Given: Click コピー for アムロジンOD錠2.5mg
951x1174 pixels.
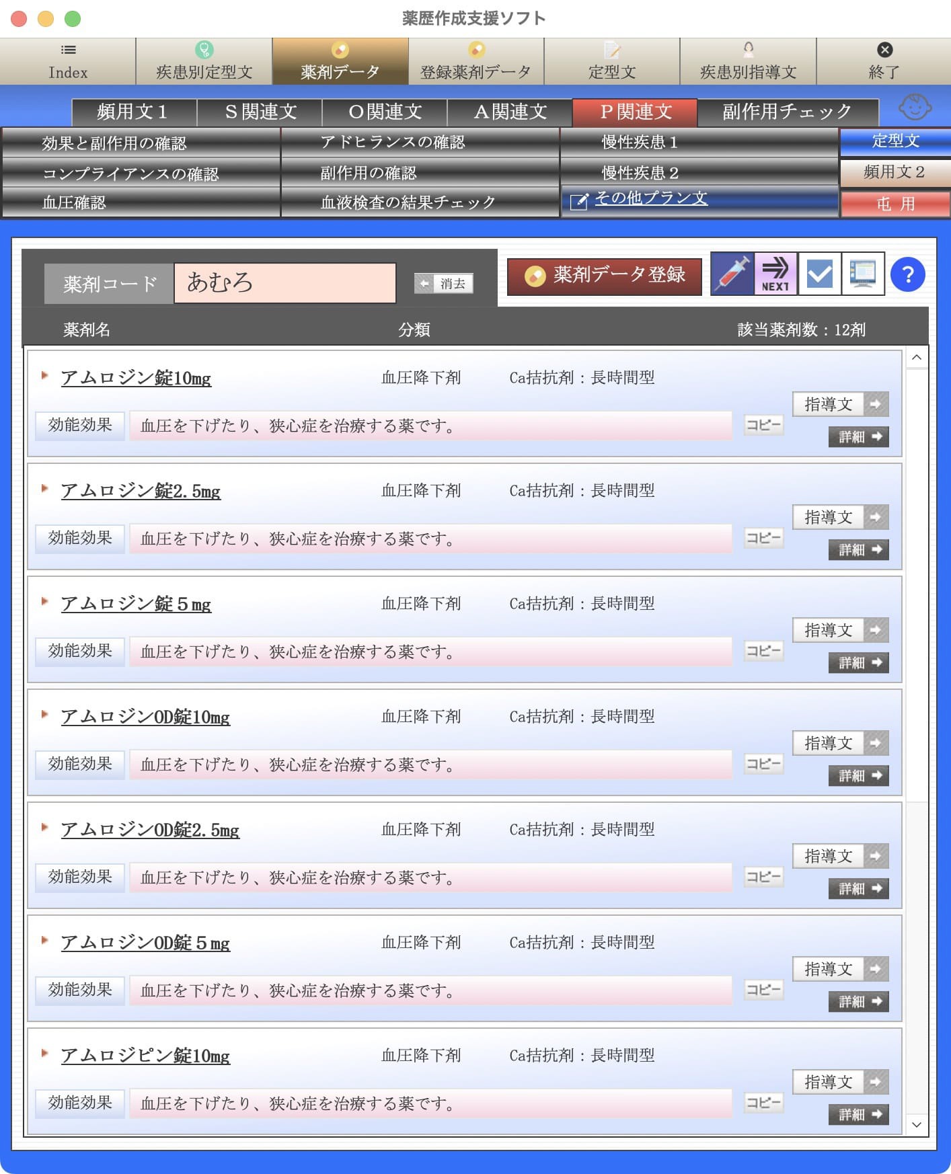Looking at the screenshot, I should (x=763, y=877).
